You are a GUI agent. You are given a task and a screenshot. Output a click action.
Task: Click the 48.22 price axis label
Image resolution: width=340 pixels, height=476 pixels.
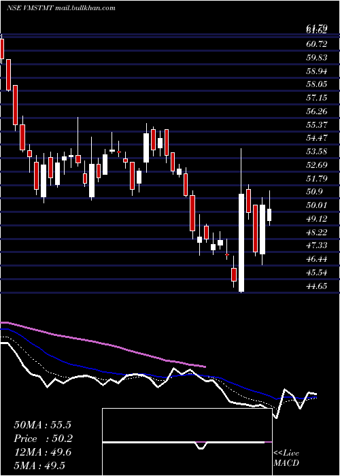pos(317,233)
